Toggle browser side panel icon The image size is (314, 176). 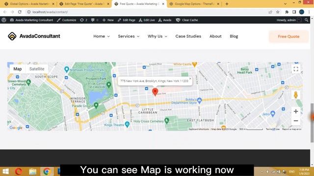[x=294, y=12]
